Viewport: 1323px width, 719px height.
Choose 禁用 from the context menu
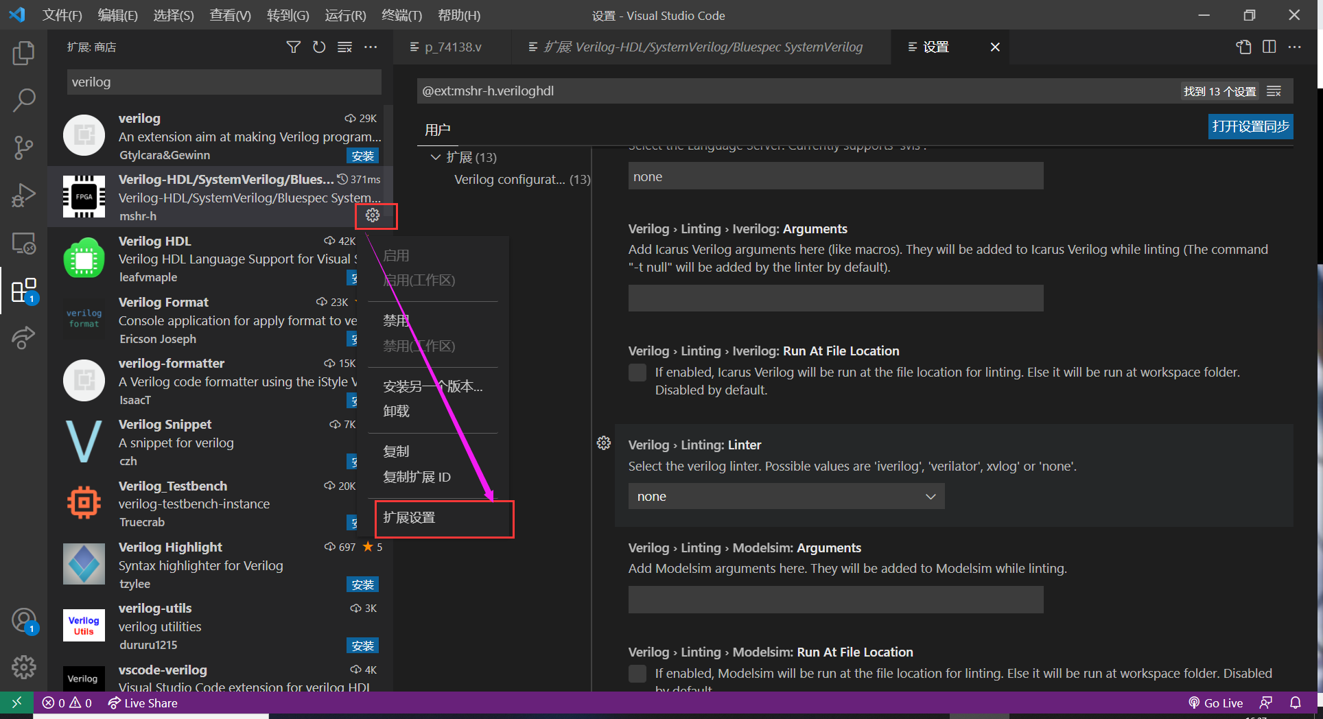(396, 320)
